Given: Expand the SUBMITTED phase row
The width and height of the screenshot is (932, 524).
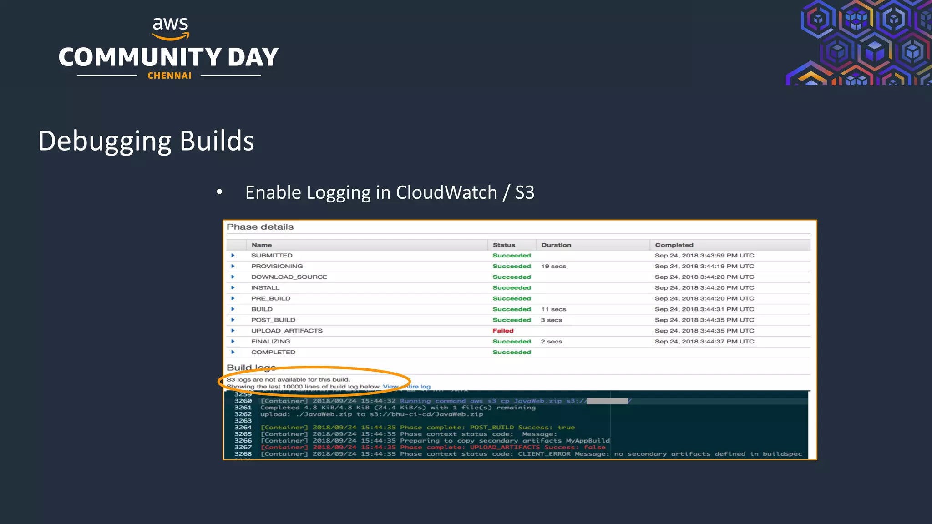Looking at the screenshot, I should click(x=233, y=256).
